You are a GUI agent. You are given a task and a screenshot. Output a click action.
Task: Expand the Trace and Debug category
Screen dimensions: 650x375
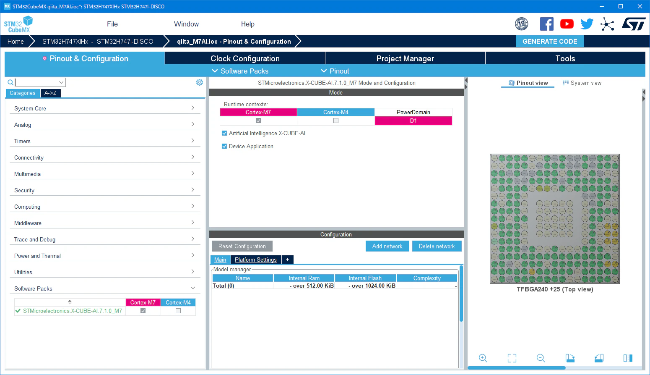105,239
